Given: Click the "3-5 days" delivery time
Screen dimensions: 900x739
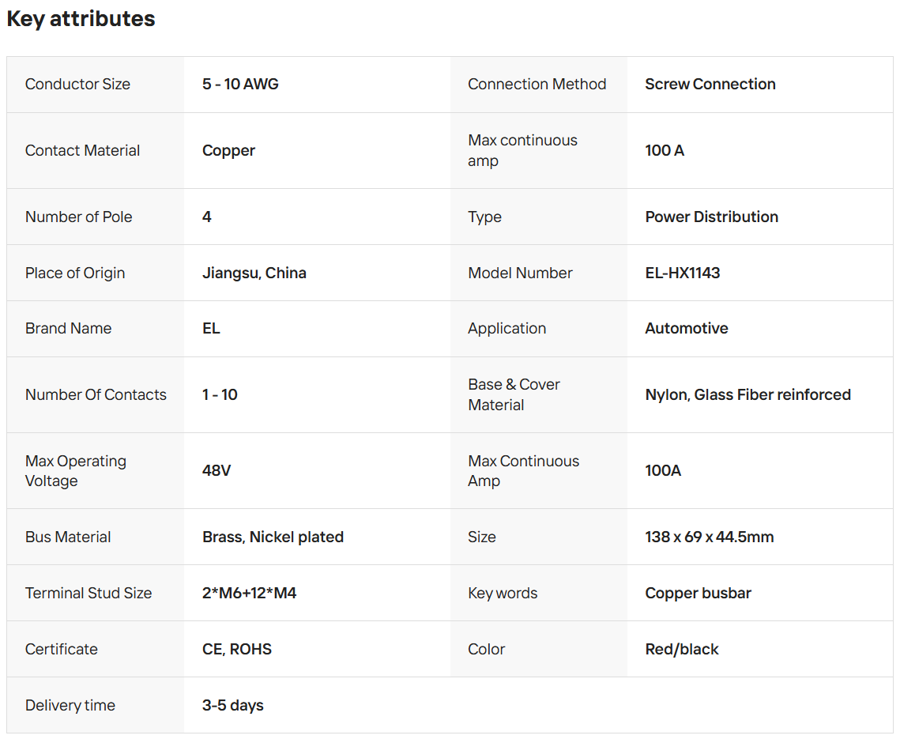Looking at the screenshot, I should tap(232, 705).
